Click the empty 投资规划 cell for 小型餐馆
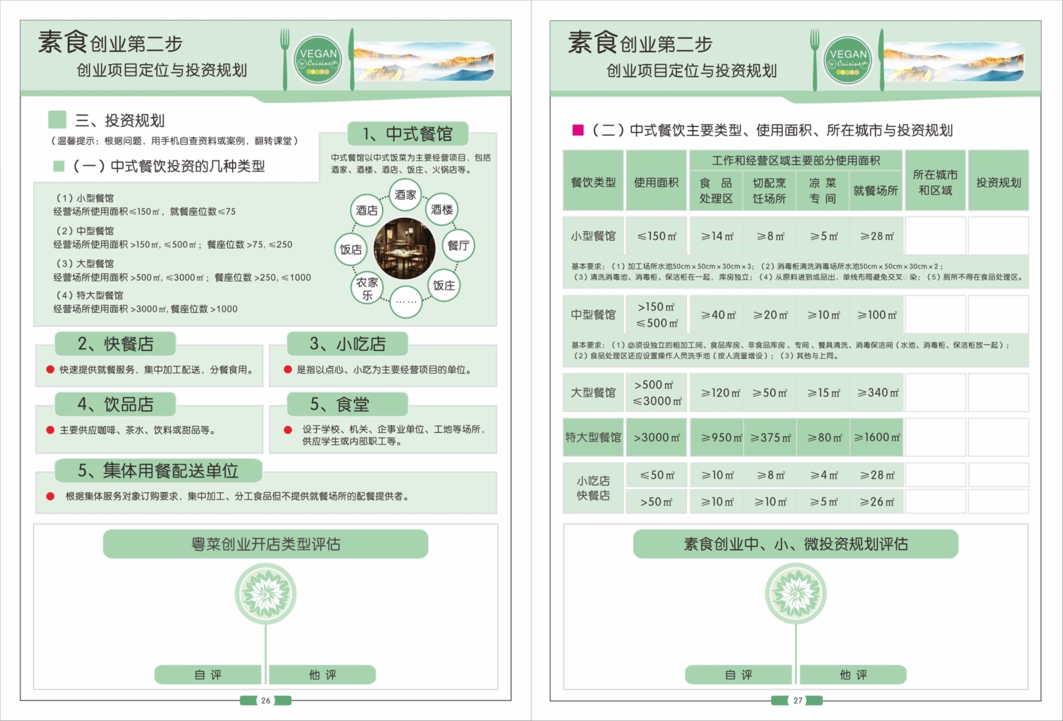 [x=998, y=236]
